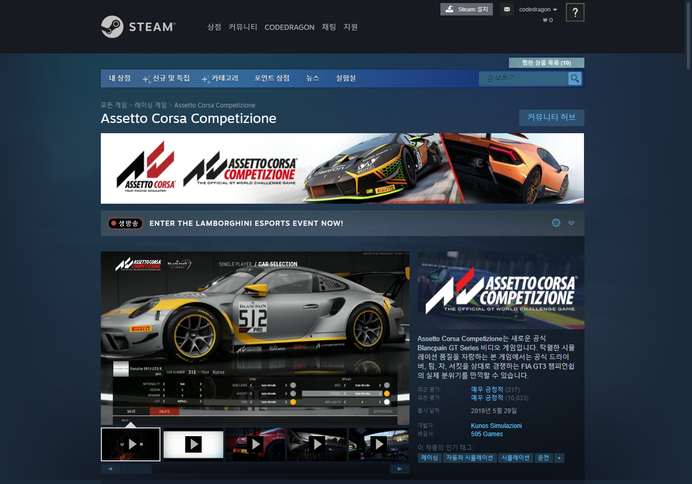Open developer Kunos Simulazioni link
The width and height of the screenshot is (692, 484).
pyautogui.click(x=496, y=425)
